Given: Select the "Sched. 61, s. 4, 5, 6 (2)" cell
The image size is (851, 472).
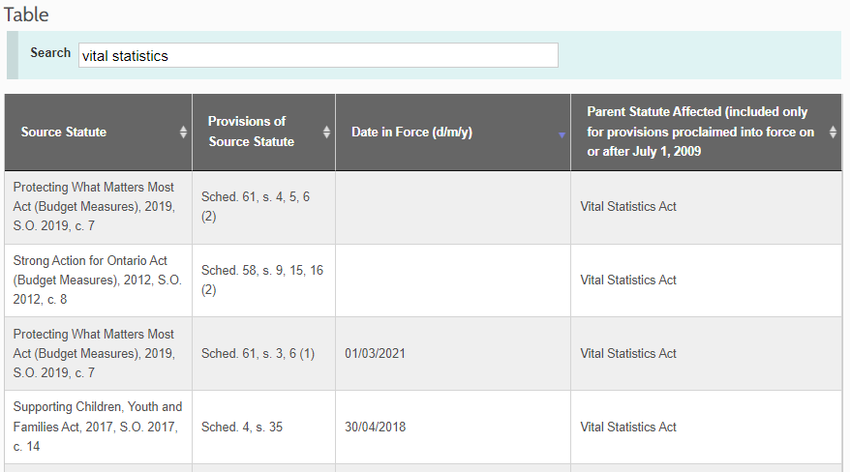Looking at the screenshot, I should point(262,207).
